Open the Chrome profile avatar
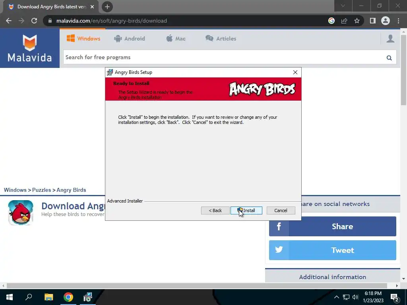Image resolution: width=407 pixels, height=305 pixels. click(x=386, y=21)
